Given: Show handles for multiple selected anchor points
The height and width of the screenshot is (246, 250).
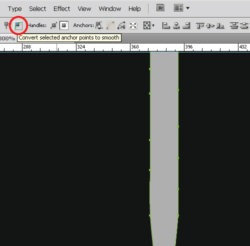Looking at the screenshot, I should pyautogui.click(x=54, y=25).
